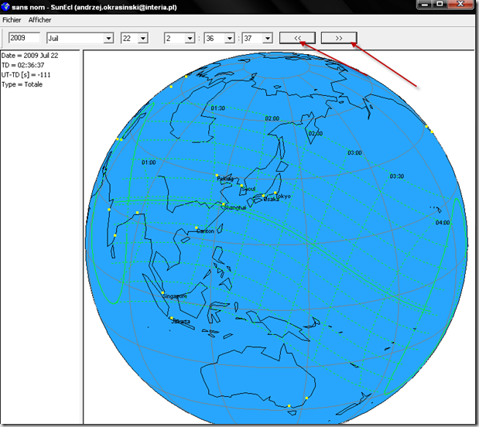Click the Tokyo city label on globe
The image size is (479, 427).
(x=283, y=196)
